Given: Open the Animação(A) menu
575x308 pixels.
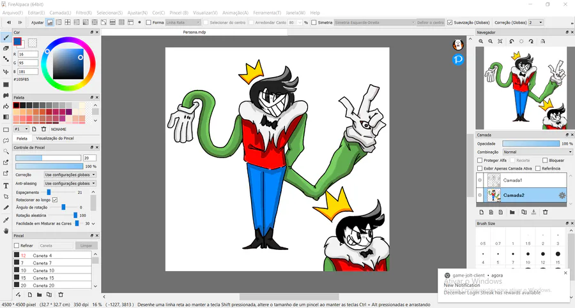Looking at the screenshot, I should 235,13.
